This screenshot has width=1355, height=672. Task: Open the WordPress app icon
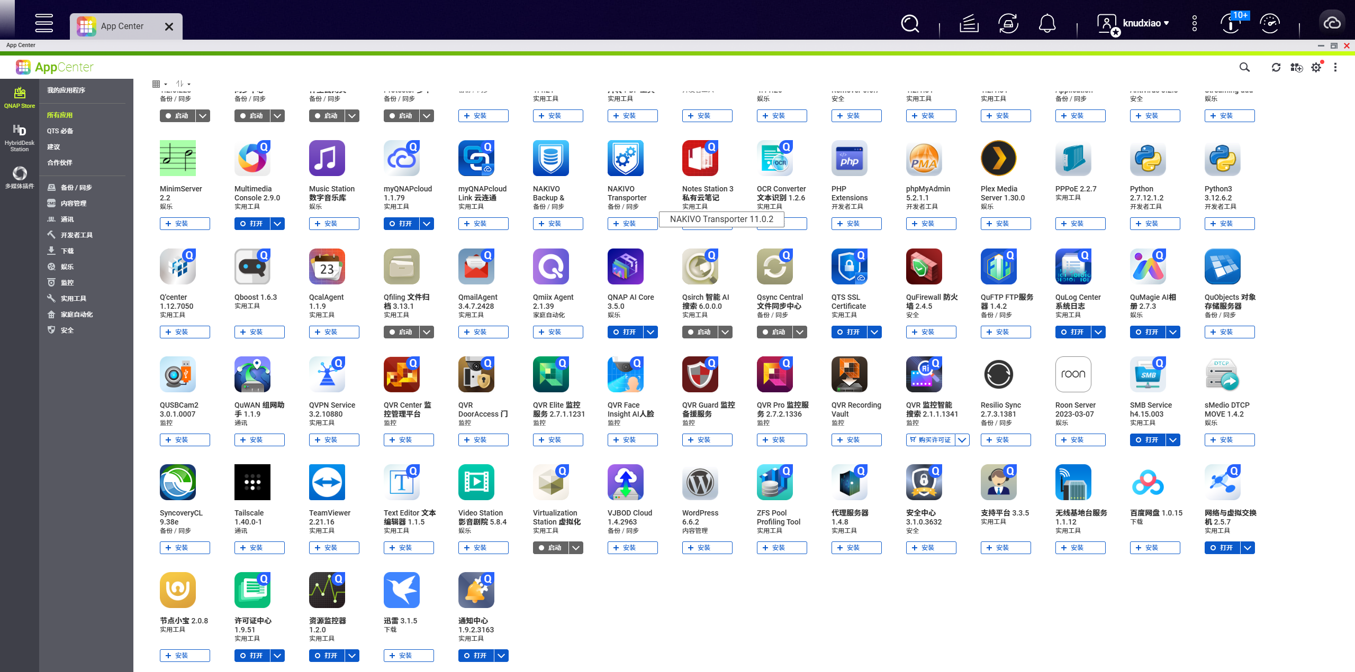pos(700,482)
